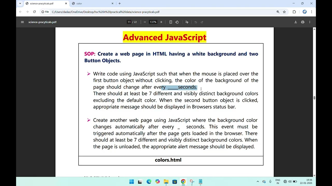Go back with browser back arrow
The width and height of the screenshot is (332, 186).
pos(20,12)
